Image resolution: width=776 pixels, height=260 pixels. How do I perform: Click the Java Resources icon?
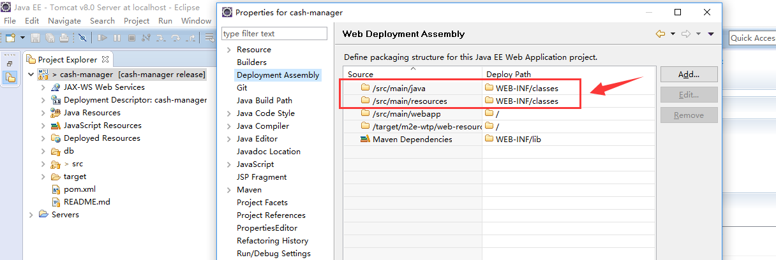(56, 113)
